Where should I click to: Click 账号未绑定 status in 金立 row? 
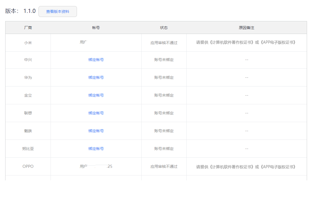(x=164, y=96)
